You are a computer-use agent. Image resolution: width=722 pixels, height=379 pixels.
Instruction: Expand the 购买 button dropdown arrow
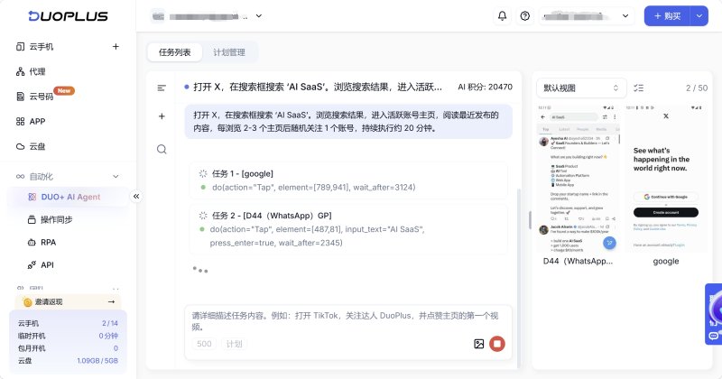[x=699, y=16]
